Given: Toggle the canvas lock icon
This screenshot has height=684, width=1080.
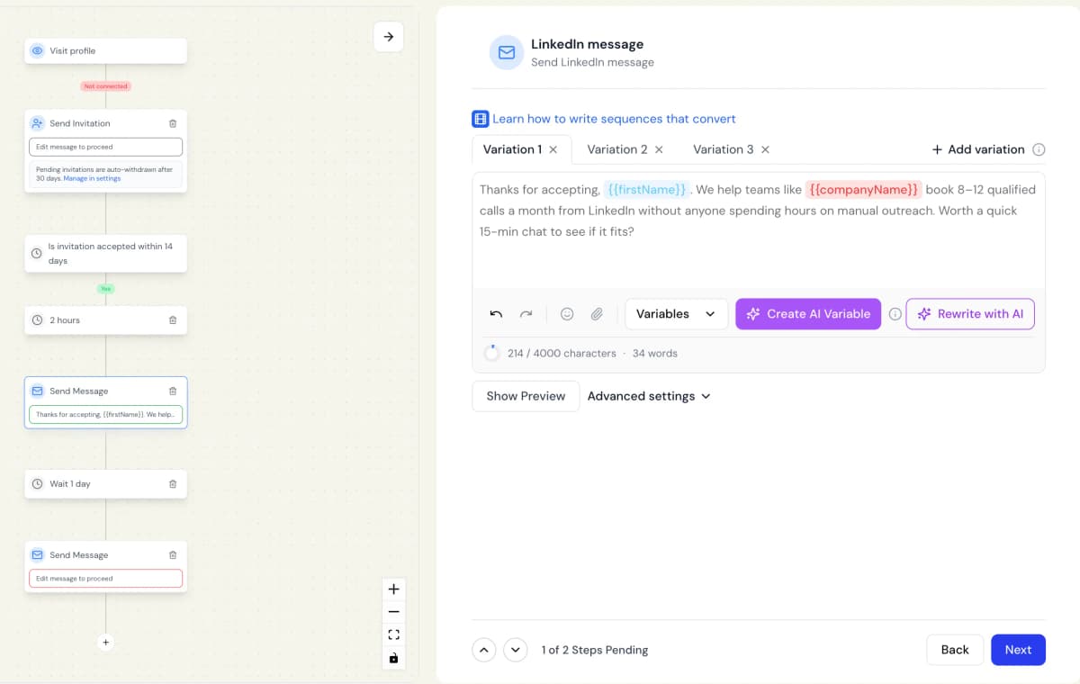Looking at the screenshot, I should coord(393,658).
